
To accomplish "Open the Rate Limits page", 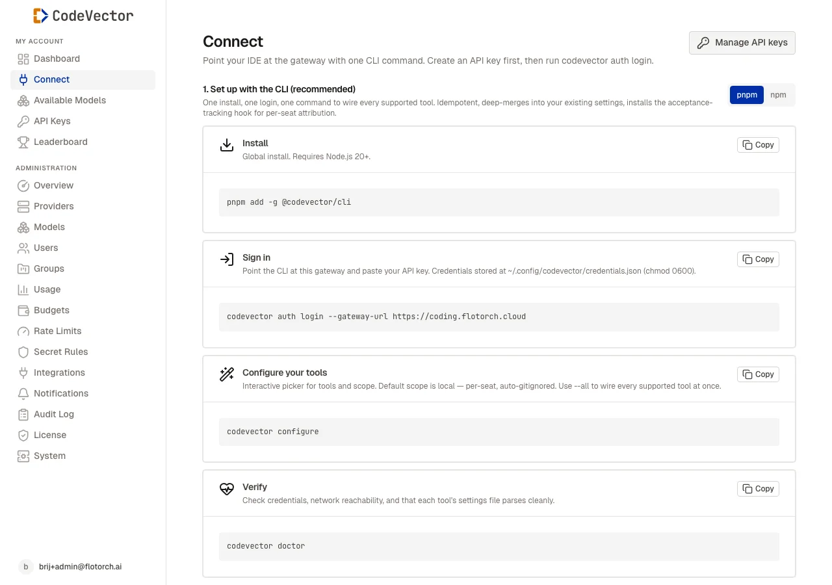I will (83, 331).
